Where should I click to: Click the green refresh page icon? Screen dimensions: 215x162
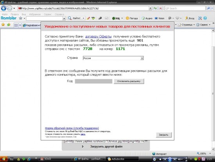(x=155, y=8)
